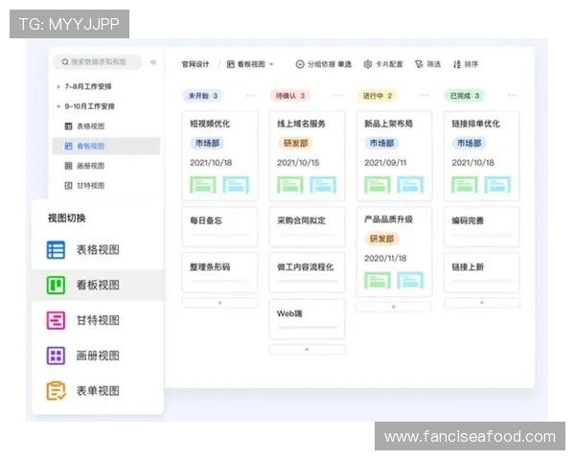Click the 未开始 3 column label
Image resolution: width=575 pixels, height=460 pixels.
(x=203, y=96)
